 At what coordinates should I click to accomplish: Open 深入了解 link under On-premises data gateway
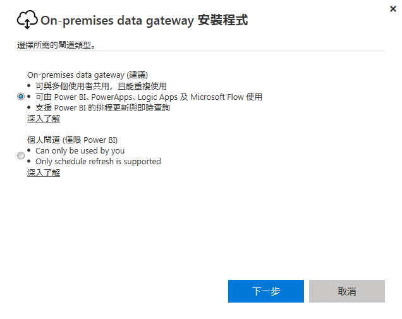click(44, 118)
